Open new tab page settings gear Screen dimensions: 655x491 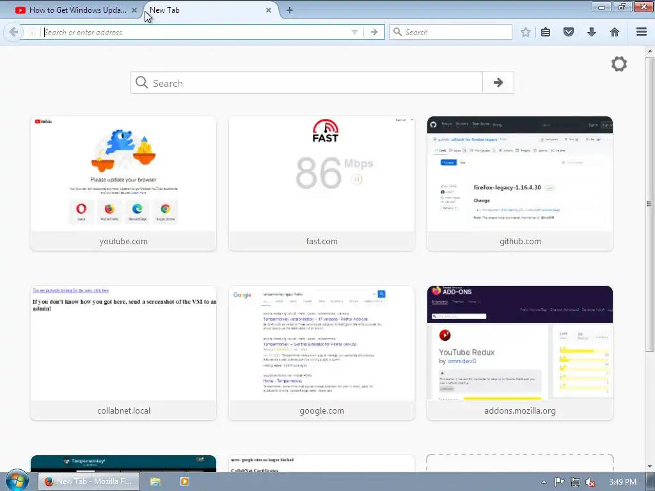619,64
